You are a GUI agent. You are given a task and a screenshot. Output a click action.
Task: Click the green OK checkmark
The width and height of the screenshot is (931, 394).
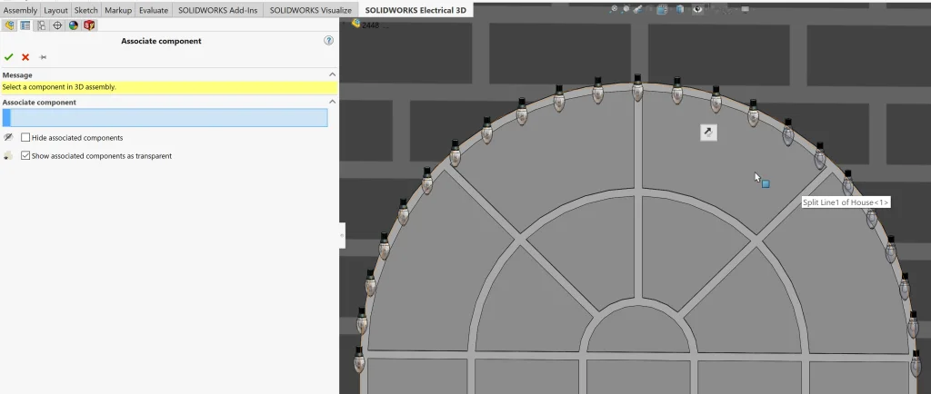point(9,57)
